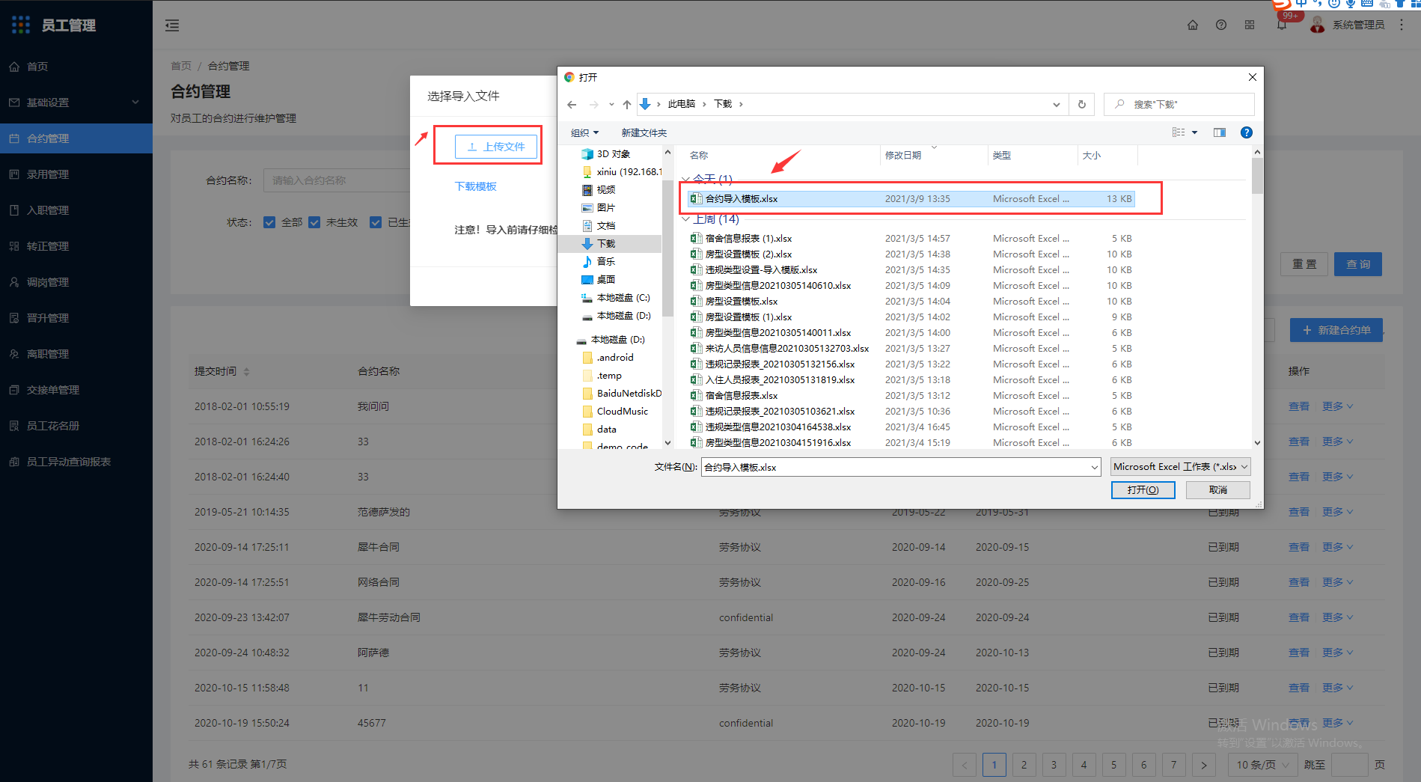Expand the 基础设置 sidebar menu
The width and height of the screenshot is (1421, 782).
coord(76,103)
